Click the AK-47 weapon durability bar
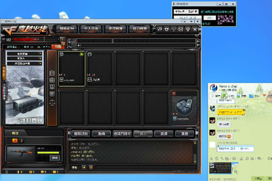 coord(48,152)
